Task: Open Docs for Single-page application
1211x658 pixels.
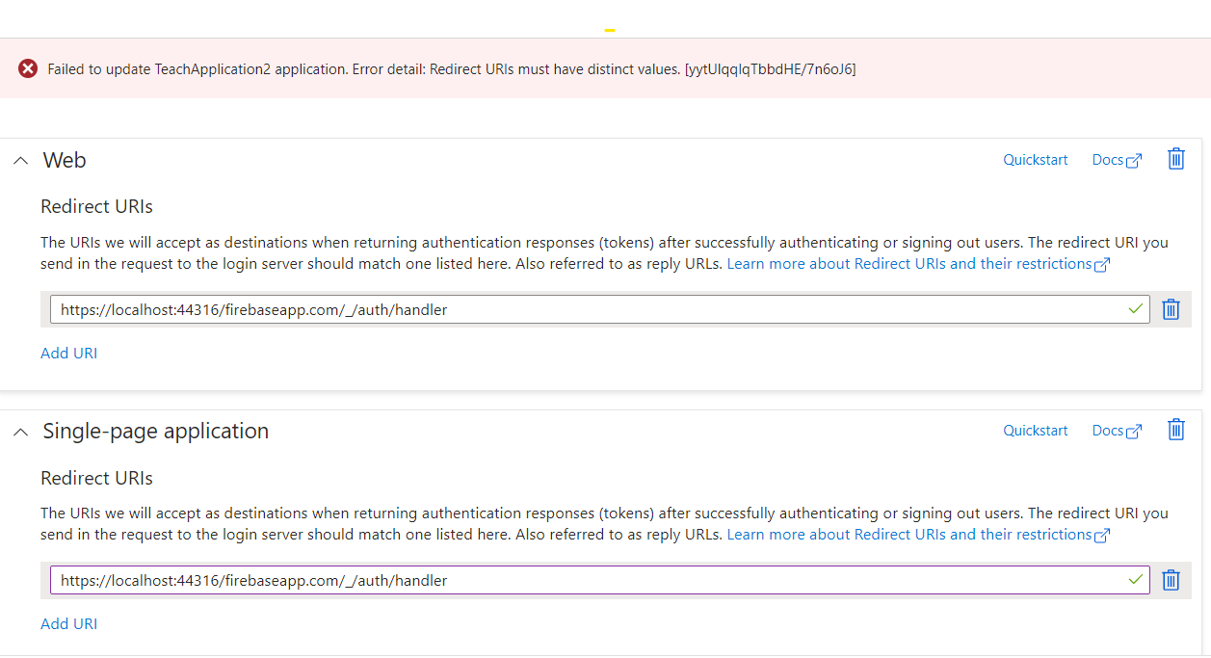Action: pyautogui.click(x=1106, y=430)
